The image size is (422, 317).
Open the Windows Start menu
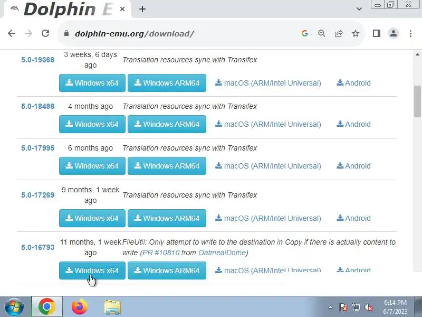pyautogui.click(x=14, y=307)
